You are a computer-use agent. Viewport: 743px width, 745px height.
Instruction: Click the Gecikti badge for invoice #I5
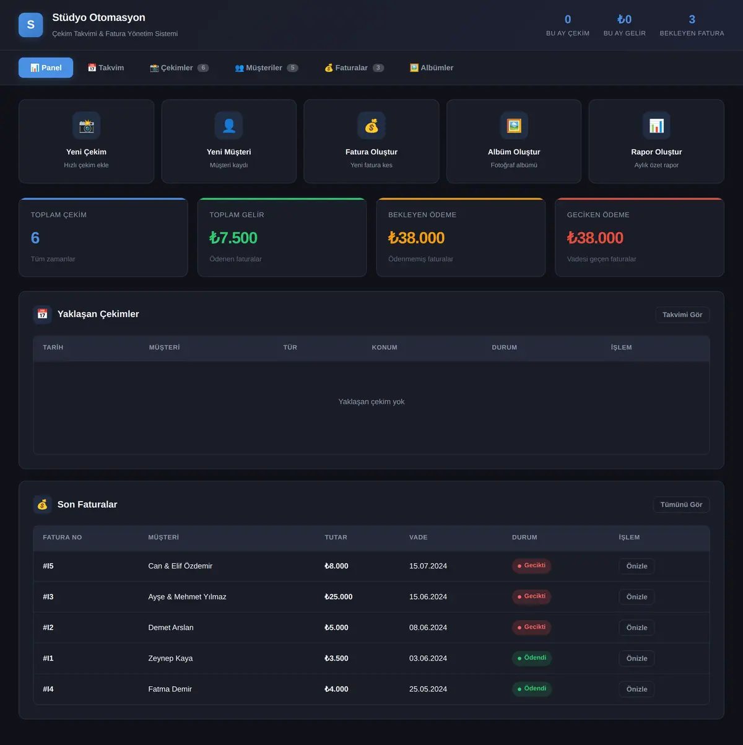(x=531, y=565)
